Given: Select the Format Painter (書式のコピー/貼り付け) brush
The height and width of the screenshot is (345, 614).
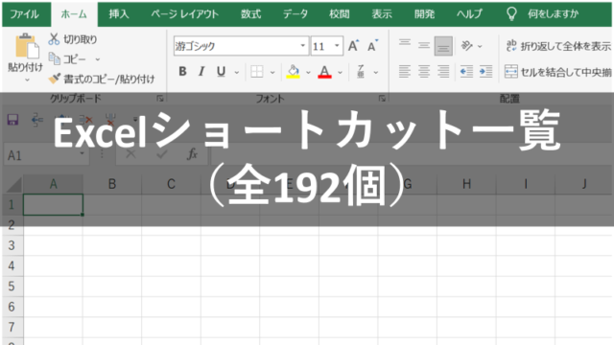Looking at the screenshot, I should pyautogui.click(x=54, y=79).
